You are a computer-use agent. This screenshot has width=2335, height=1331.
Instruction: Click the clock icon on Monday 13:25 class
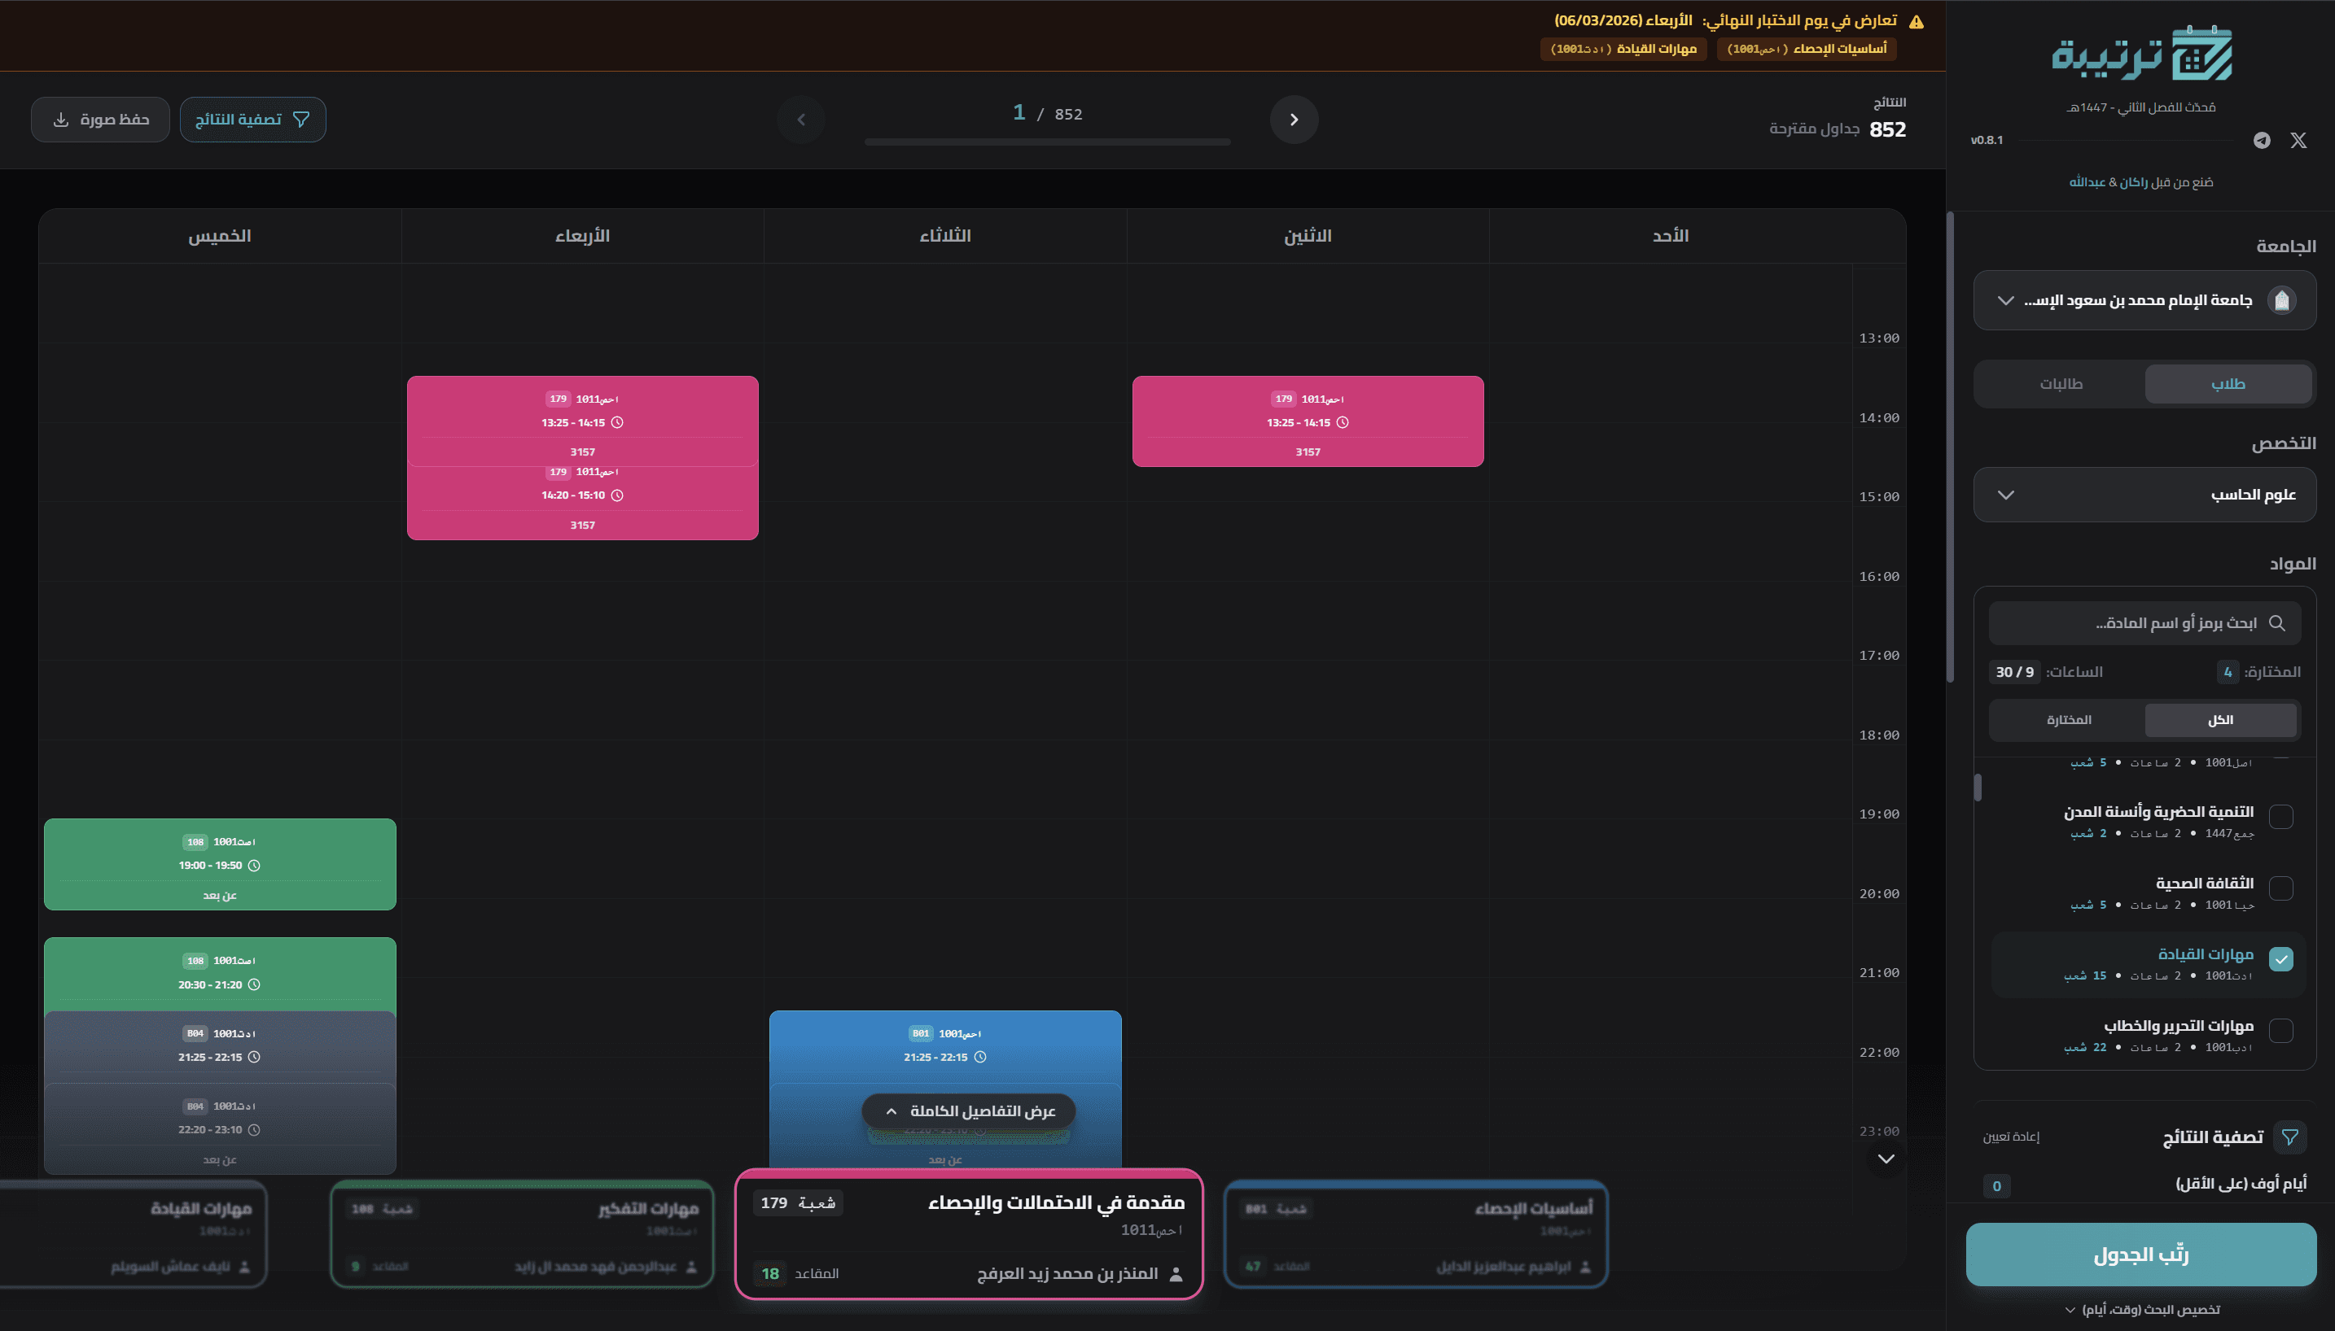click(x=1343, y=422)
